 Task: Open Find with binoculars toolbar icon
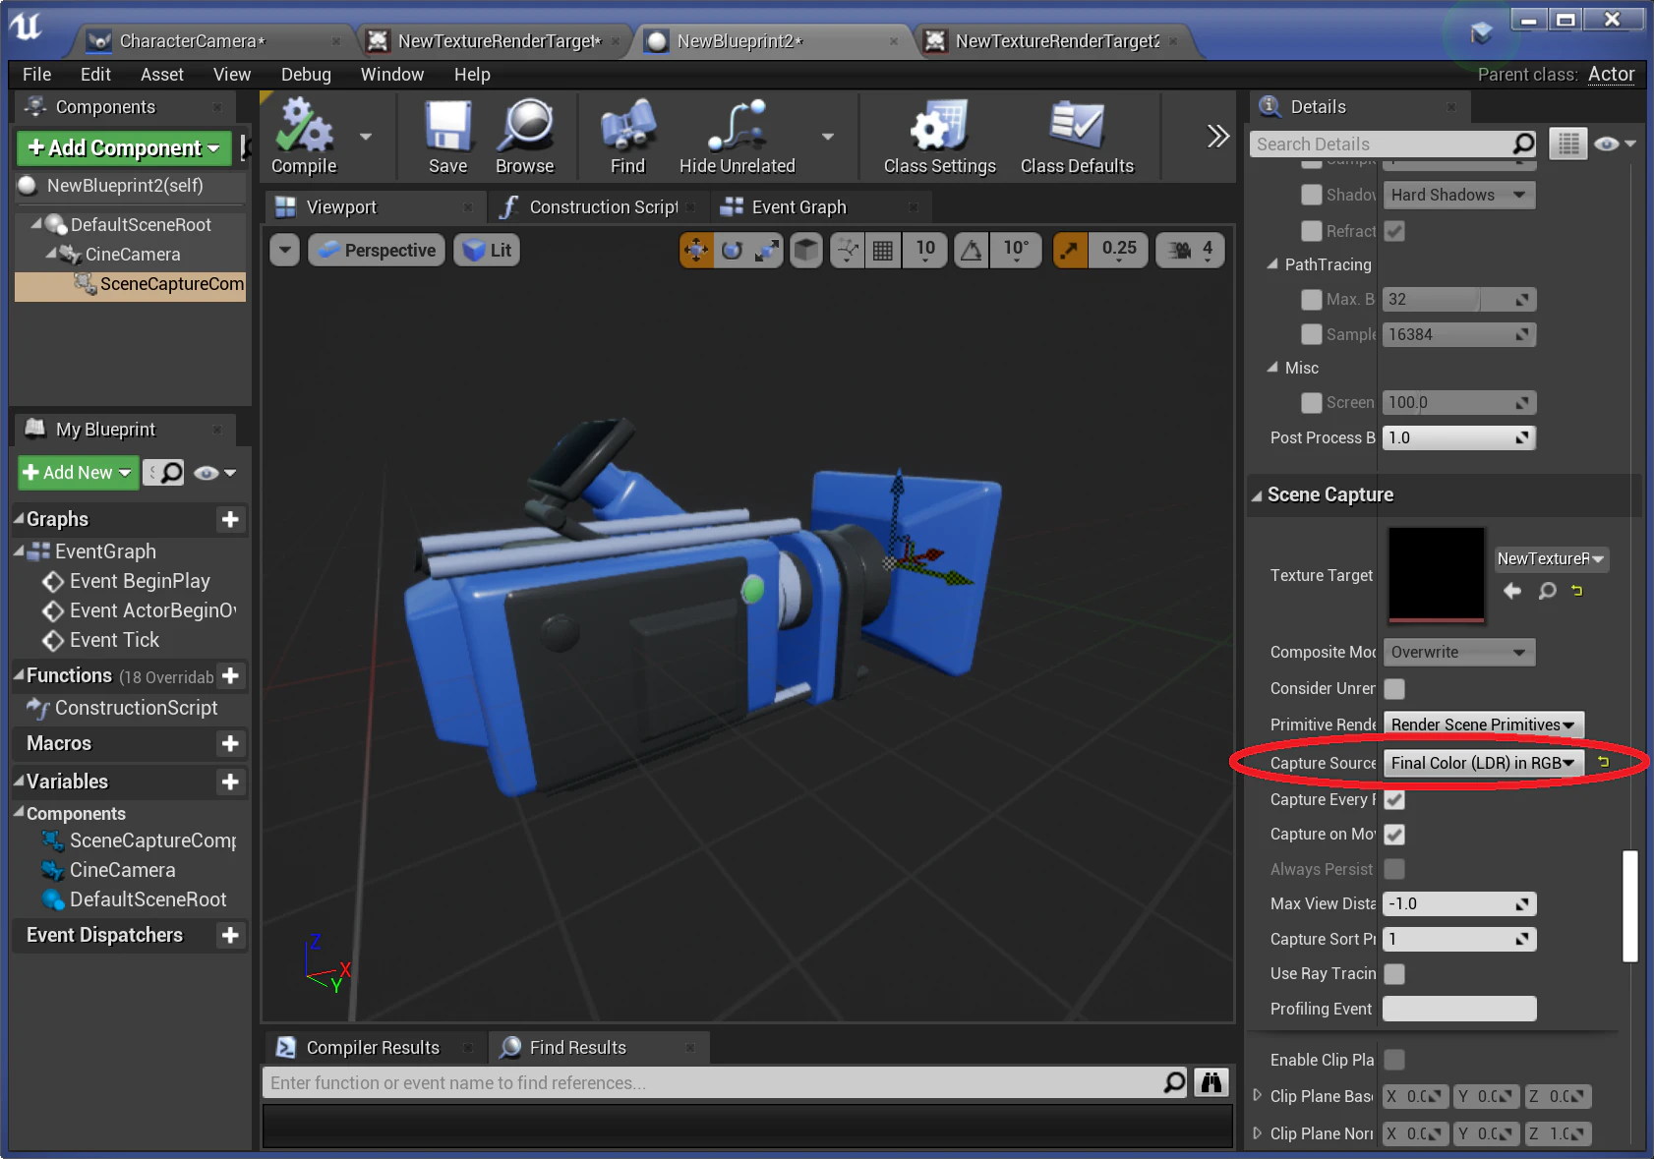[627, 137]
